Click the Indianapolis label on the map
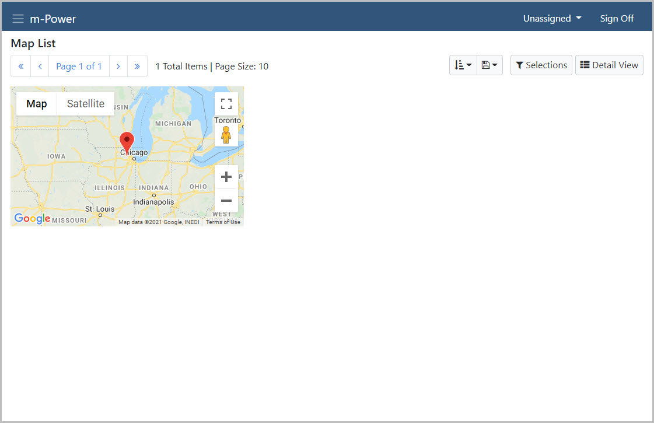The width and height of the screenshot is (654, 423). pos(153,202)
